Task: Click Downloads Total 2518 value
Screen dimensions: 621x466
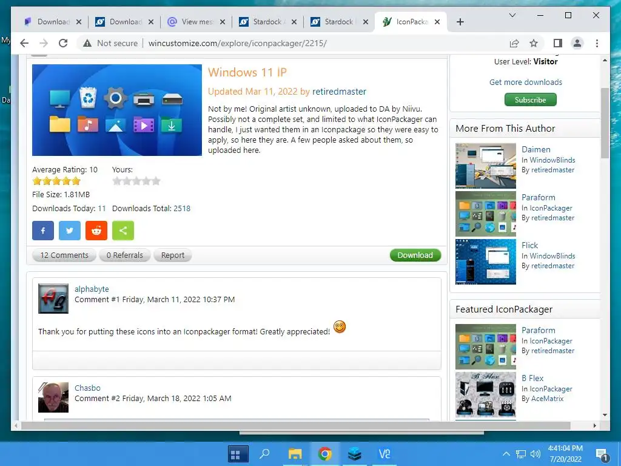Action: tap(182, 209)
